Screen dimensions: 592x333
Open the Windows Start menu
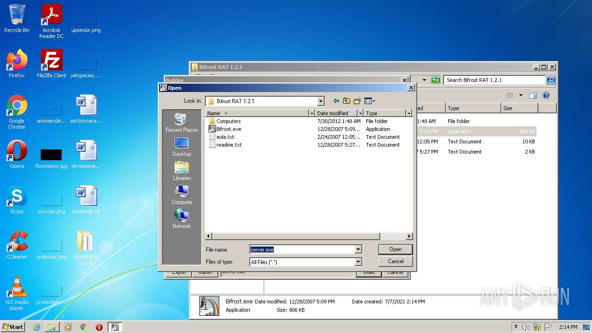[x=12, y=327]
